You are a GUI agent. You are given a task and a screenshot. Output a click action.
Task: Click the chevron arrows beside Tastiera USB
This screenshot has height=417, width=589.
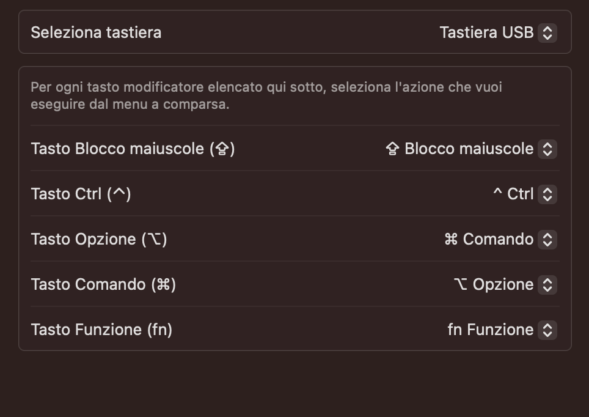[547, 32]
